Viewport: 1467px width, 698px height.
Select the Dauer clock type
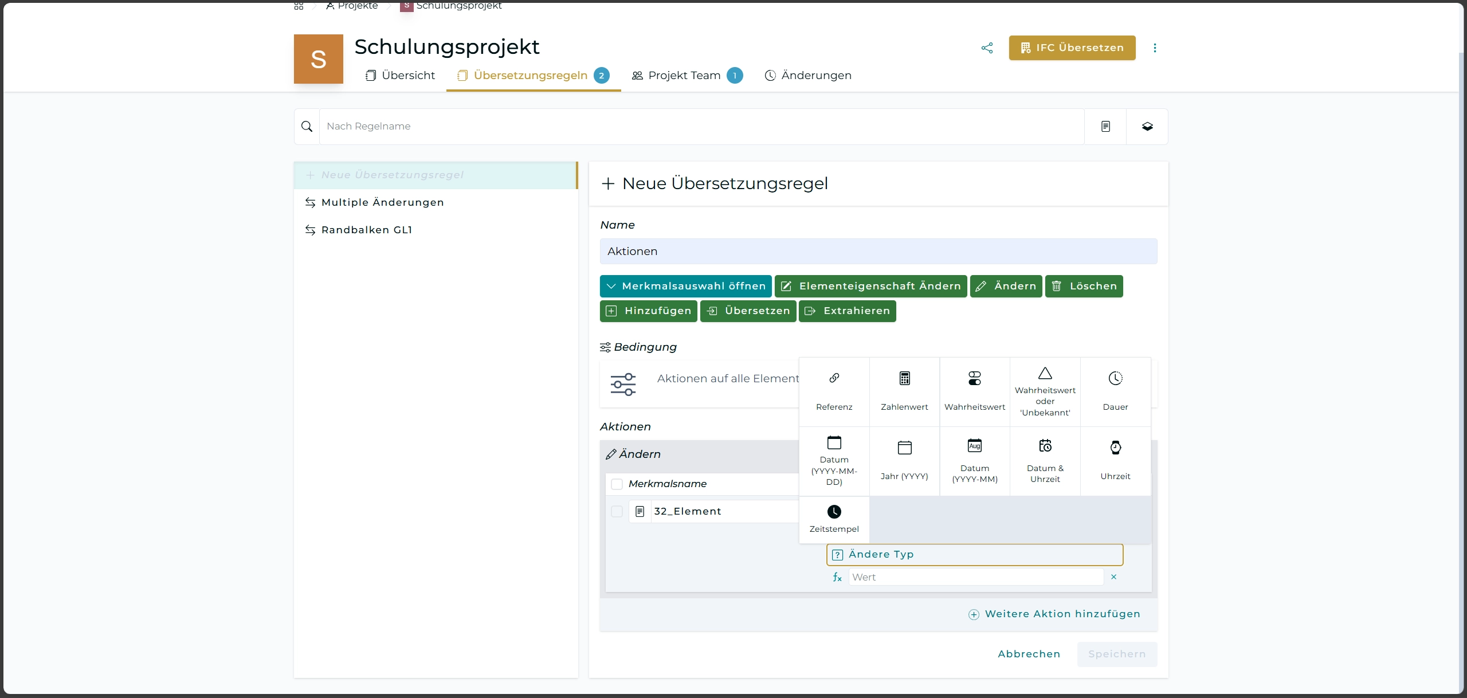click(1115, 378)
